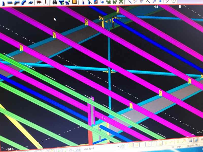The width and height of the screenshot is (203, 152).
Task: Select the thin vertical cyan rod in the model
Action: pyautogui.click(x=109, y=67)
